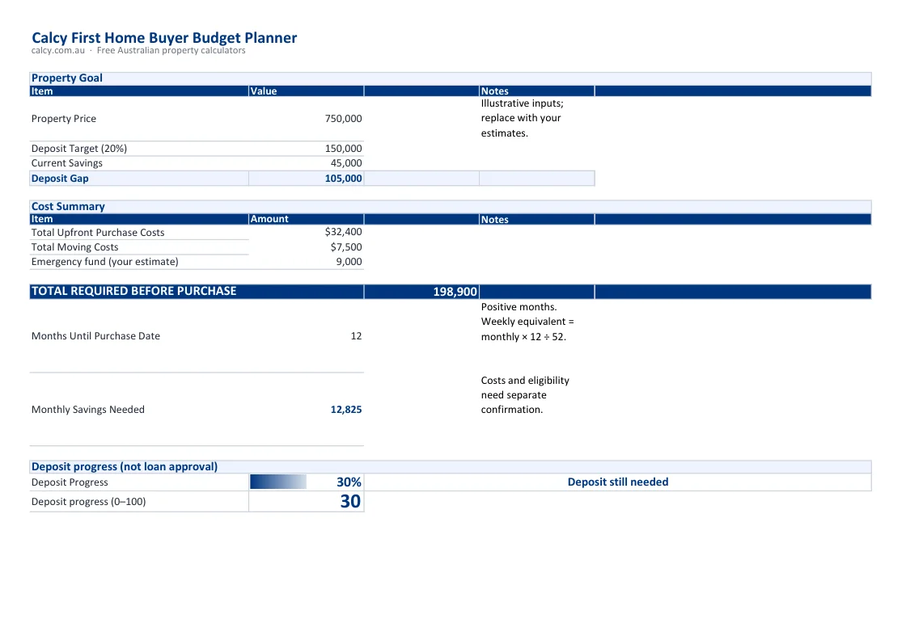Select the 30% progress value
The image size is (906, 640).
(x=349, y=482)
